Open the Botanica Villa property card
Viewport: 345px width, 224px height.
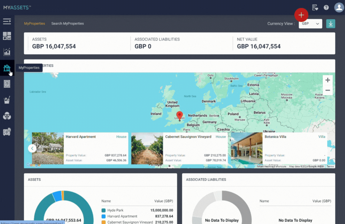click(279, 148)
